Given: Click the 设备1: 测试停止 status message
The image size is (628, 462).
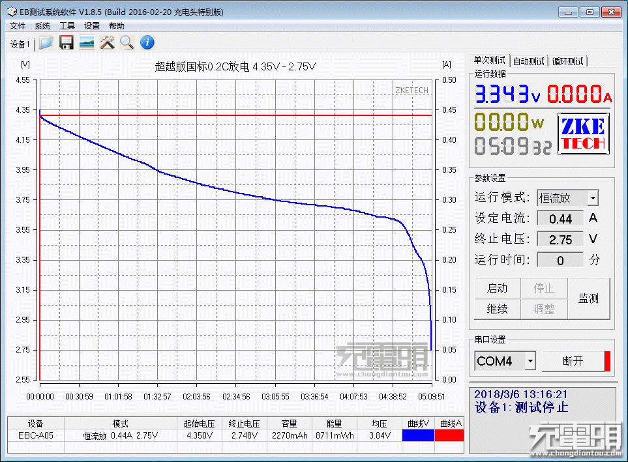Looking at the screenshot, I should (522, 407).
